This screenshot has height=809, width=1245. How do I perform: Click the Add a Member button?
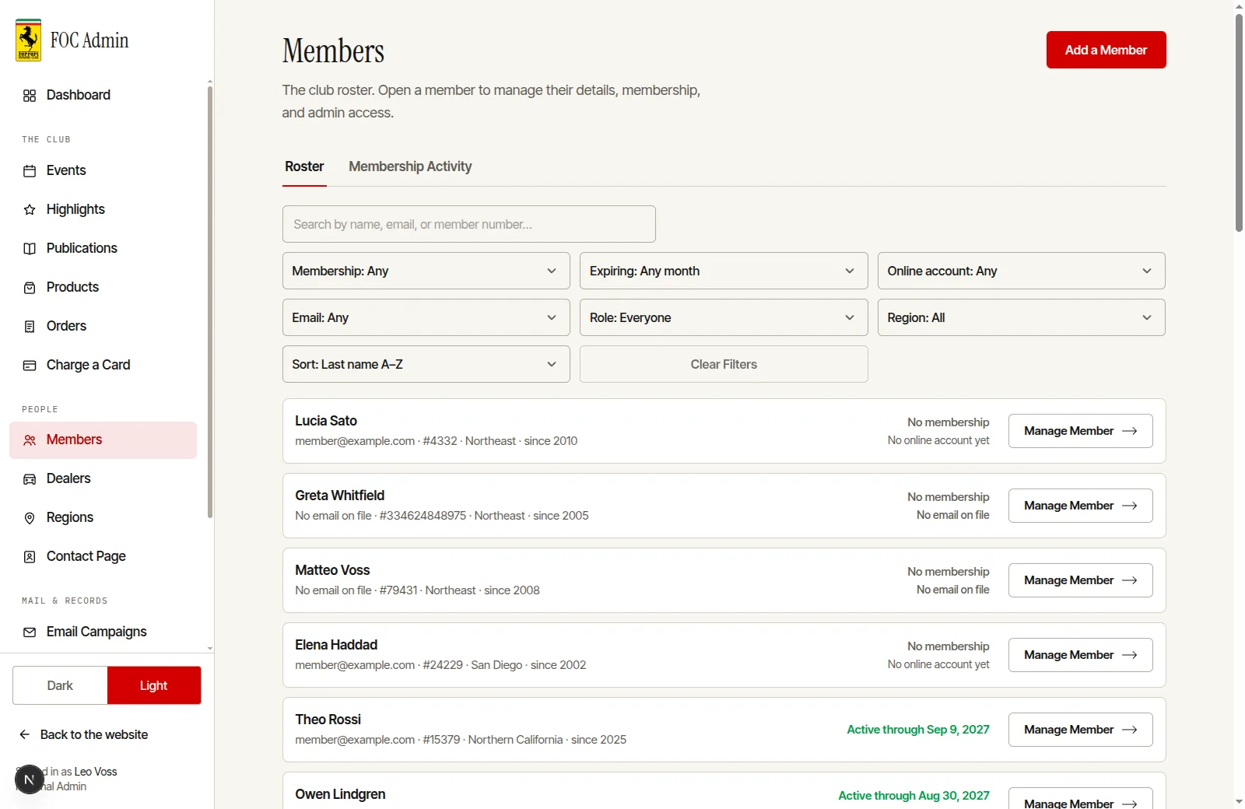pos(1106,50)
